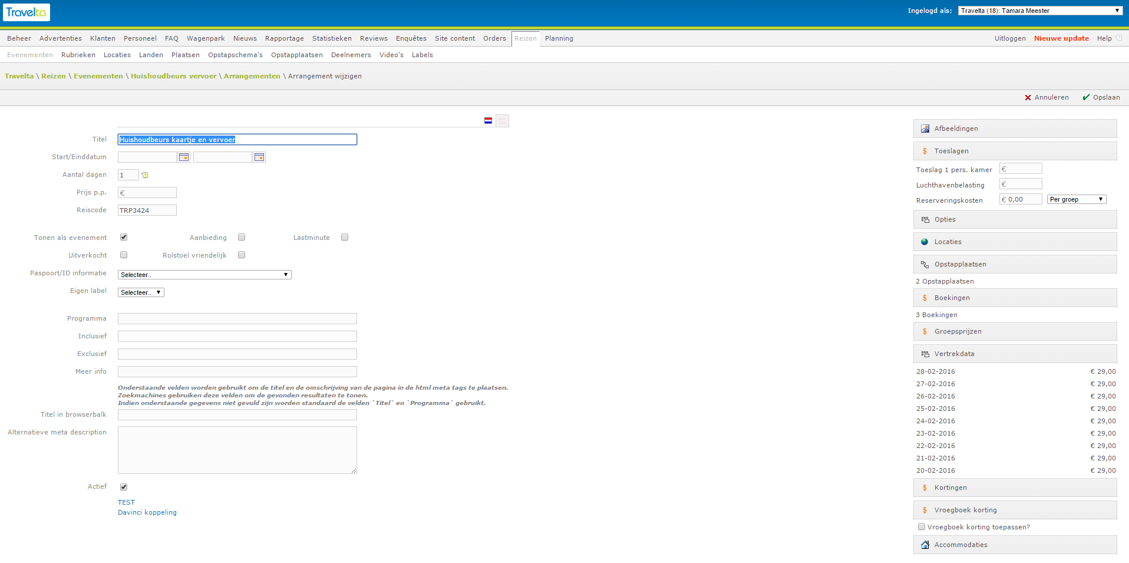This screenshot has height=563, width=1129.
Task: Click the Locaties globe icon
Action: pos(925,242)
